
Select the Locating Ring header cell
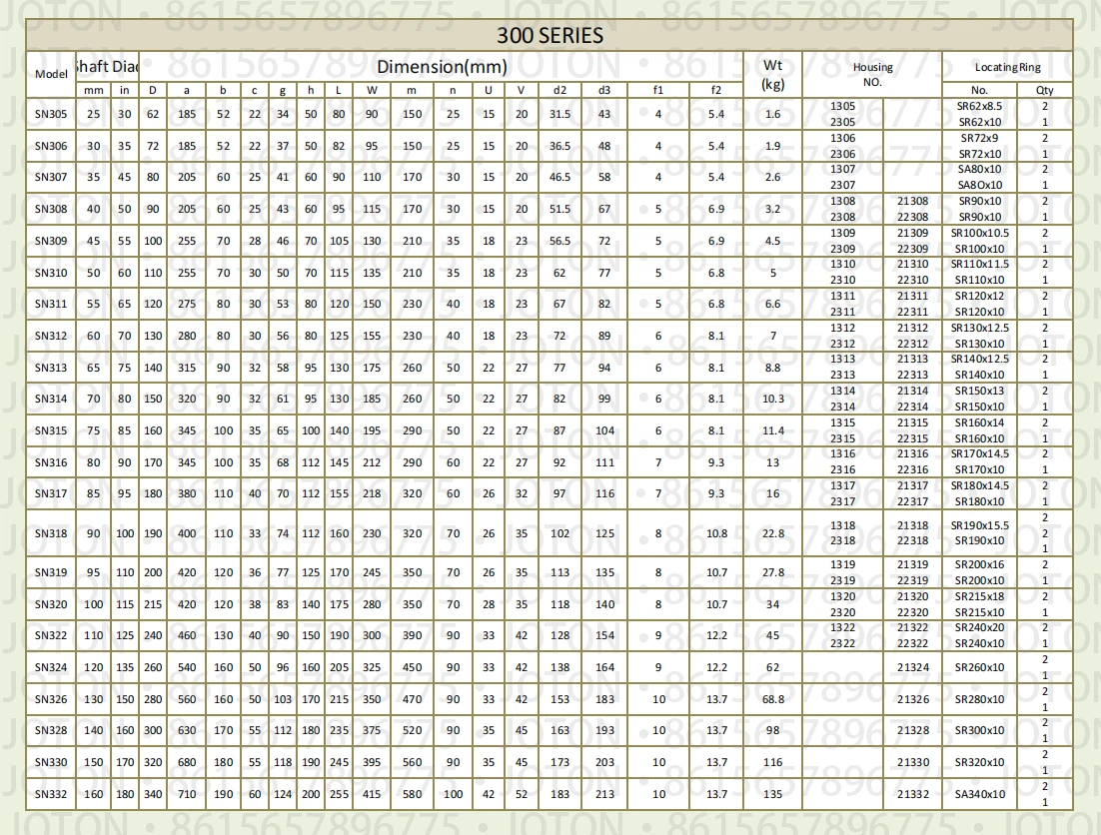coord(1007,67)
